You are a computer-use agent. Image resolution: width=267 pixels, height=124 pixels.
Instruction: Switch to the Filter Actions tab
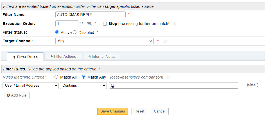pos(64,57)
